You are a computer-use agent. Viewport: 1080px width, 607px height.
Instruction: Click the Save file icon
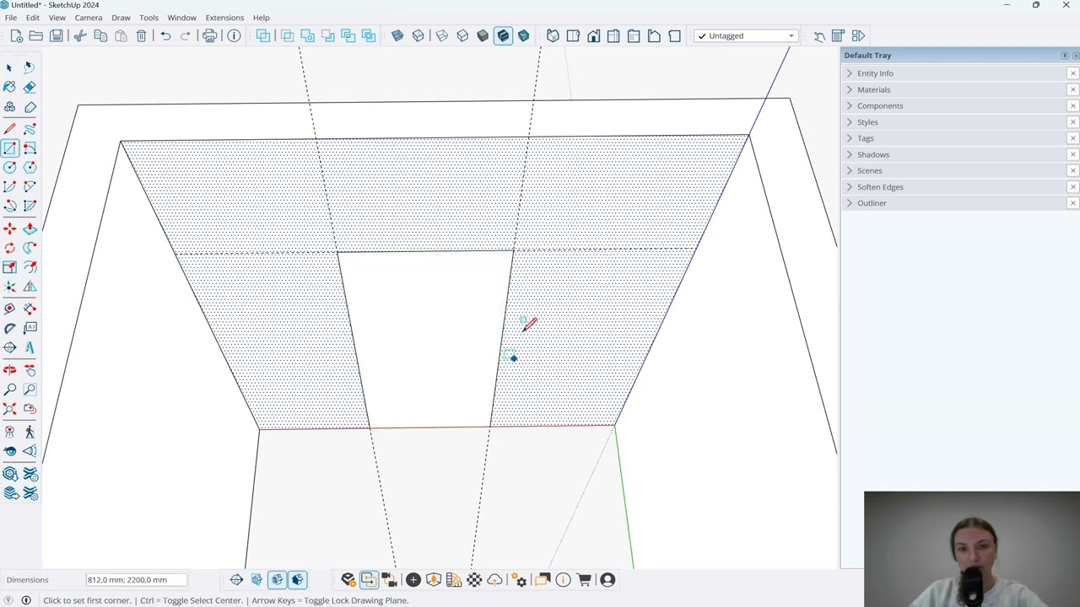click(x=56, y=35)
